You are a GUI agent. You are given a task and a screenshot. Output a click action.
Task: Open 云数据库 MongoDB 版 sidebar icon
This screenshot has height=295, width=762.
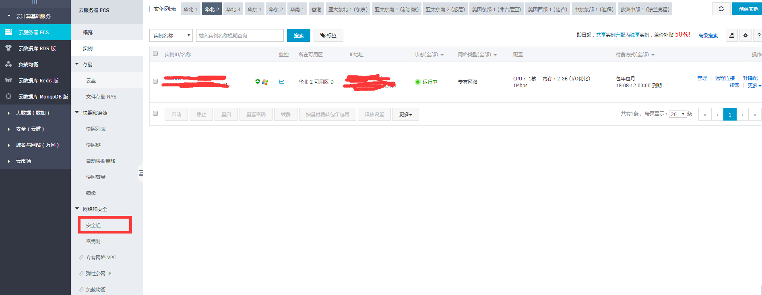[8, 96]
